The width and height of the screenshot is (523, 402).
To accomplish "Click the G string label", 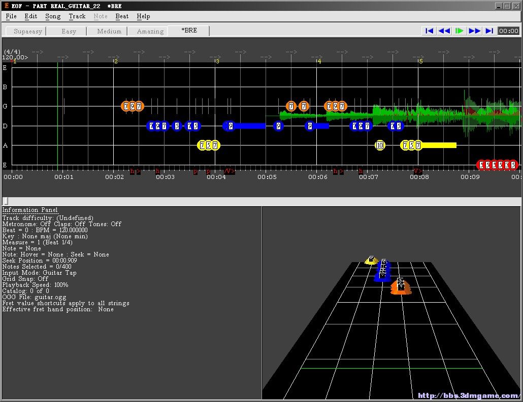I will [5, 106].
